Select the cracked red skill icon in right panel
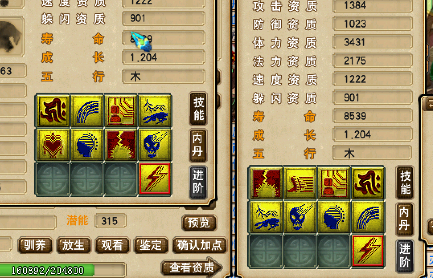Screen dimensions: 433x278 [x=266, y=183]
